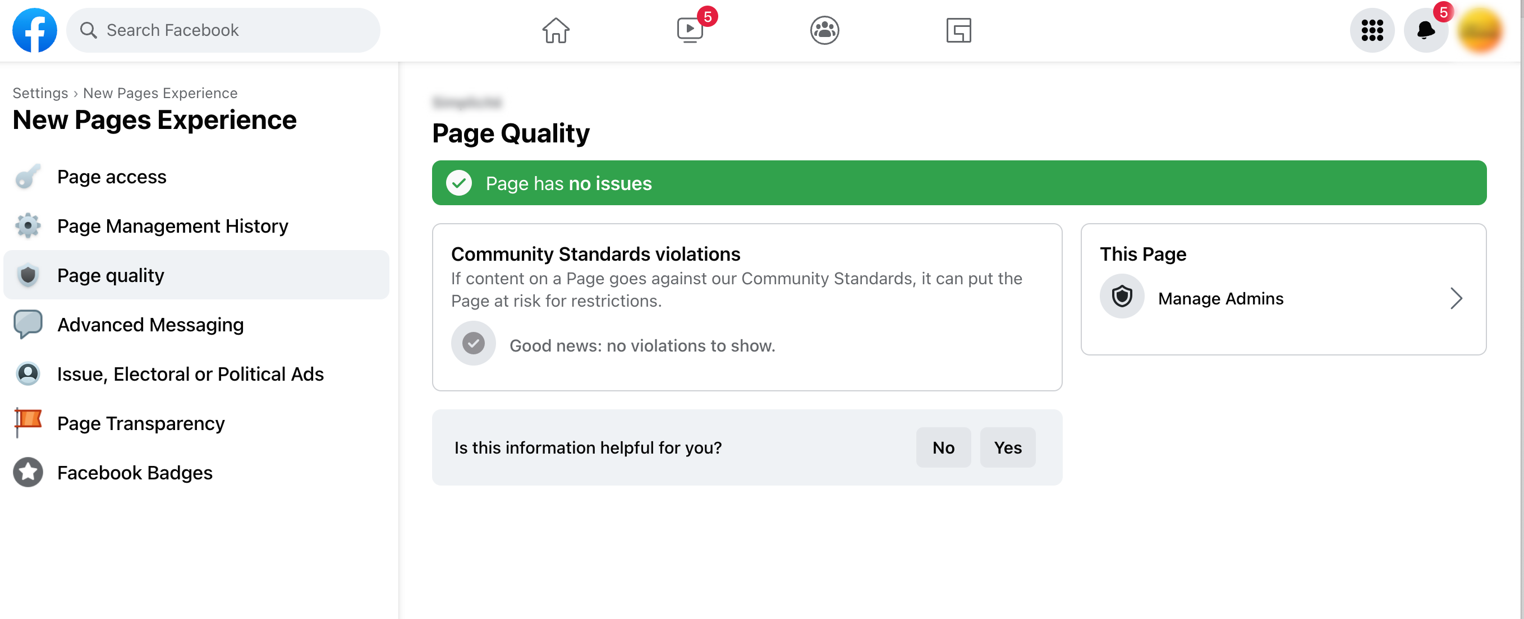Viewport: 1524px width, 619px height.
Task: Open the Watch video icon
Action: click(x=690, y=30)
